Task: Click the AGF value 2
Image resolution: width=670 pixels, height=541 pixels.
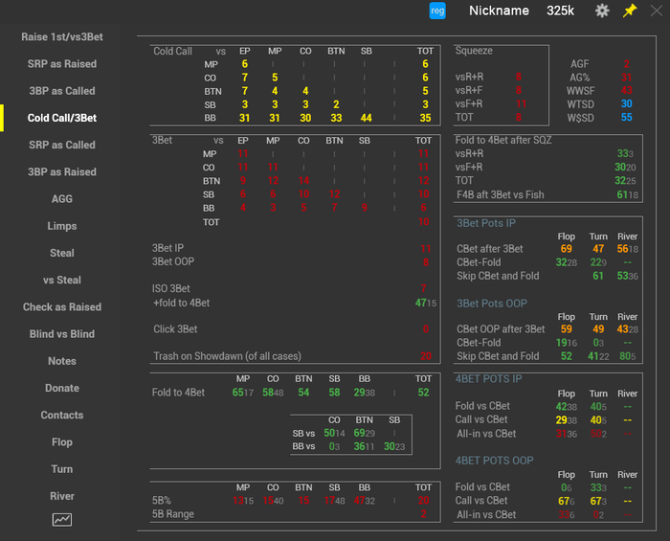Action: [626, 64]
